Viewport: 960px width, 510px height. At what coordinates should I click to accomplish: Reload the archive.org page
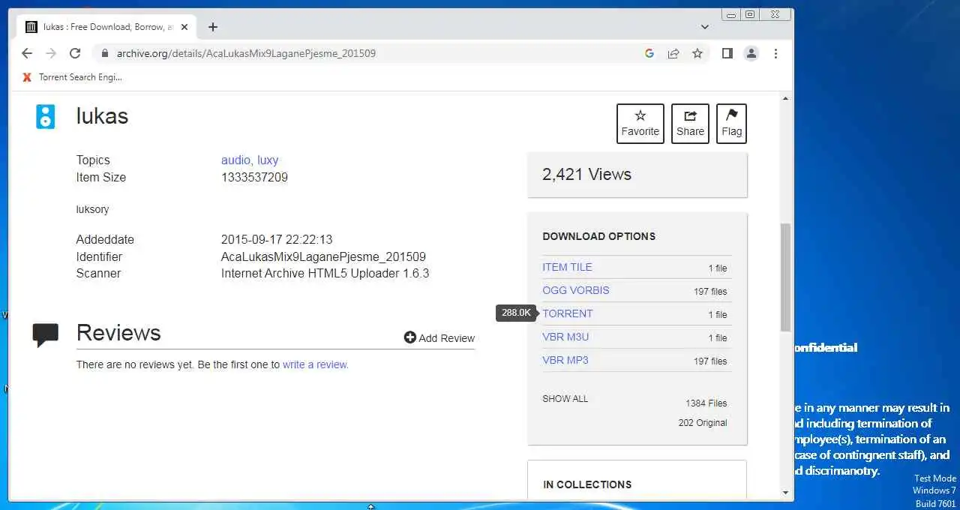coord(75,53)
